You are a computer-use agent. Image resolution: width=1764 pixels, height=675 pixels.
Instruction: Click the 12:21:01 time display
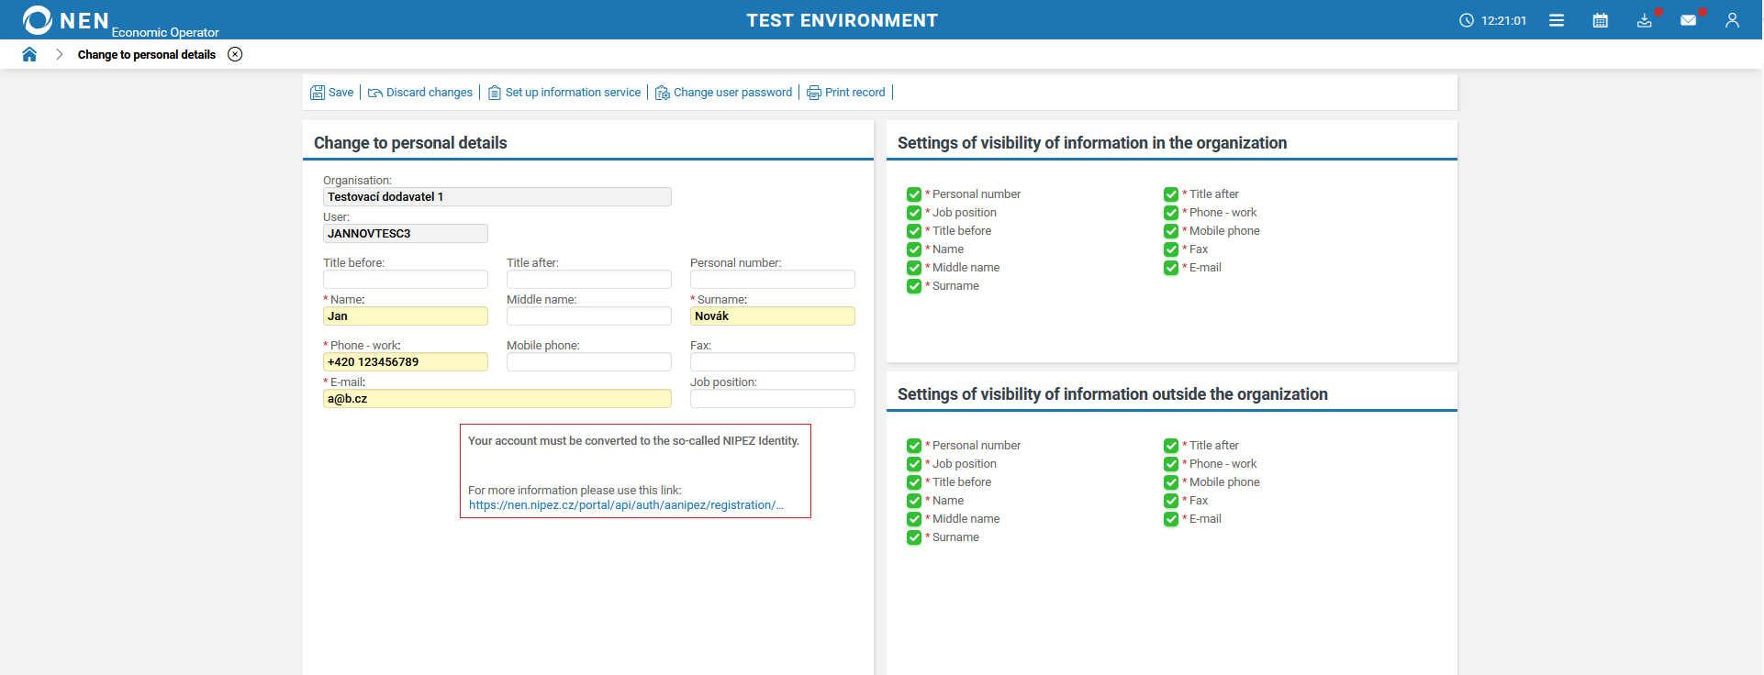[x=1503, y=20]
